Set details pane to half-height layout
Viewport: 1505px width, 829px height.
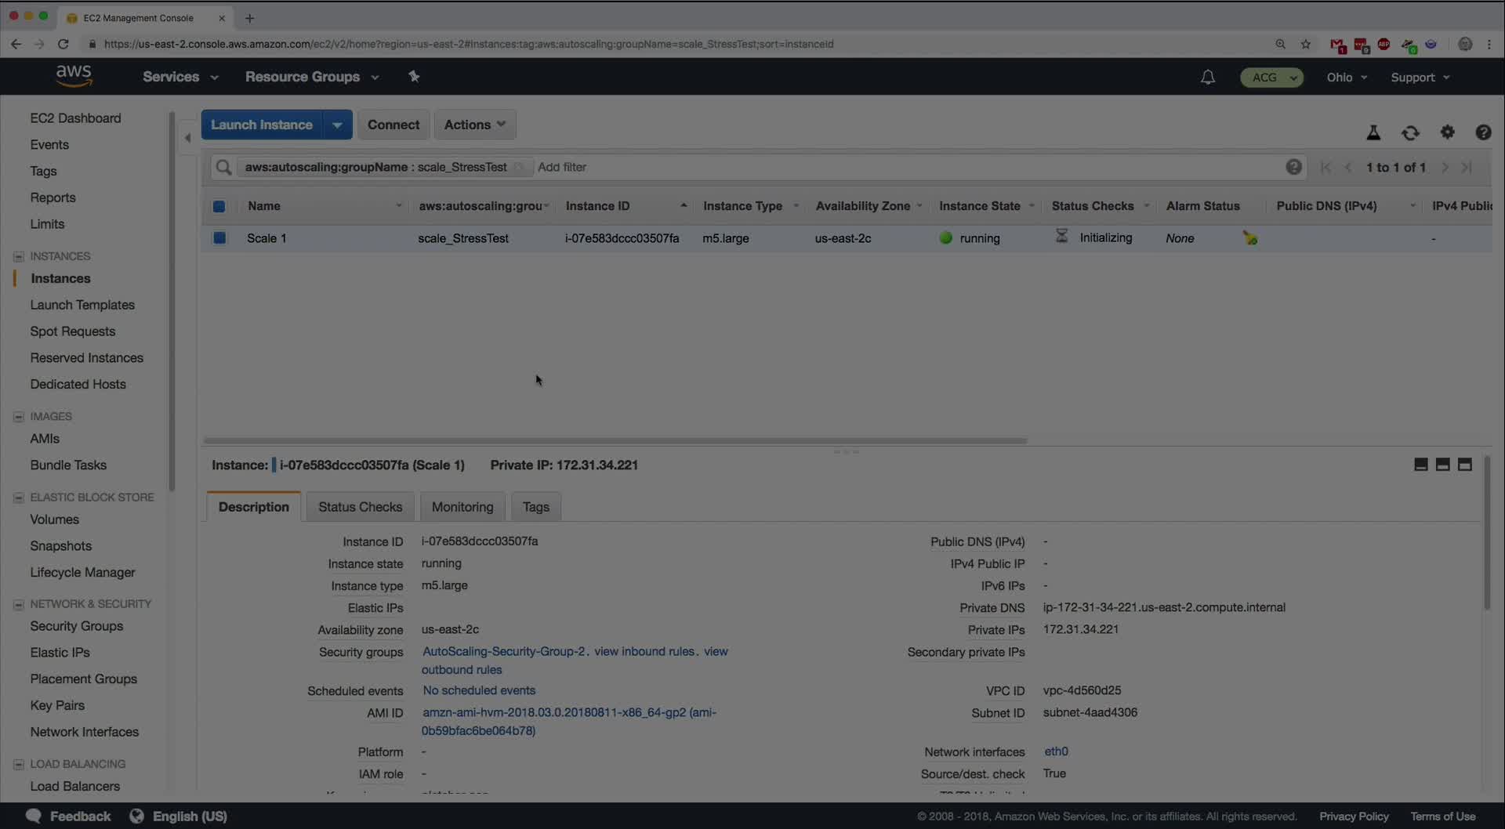coord(1442,465)
